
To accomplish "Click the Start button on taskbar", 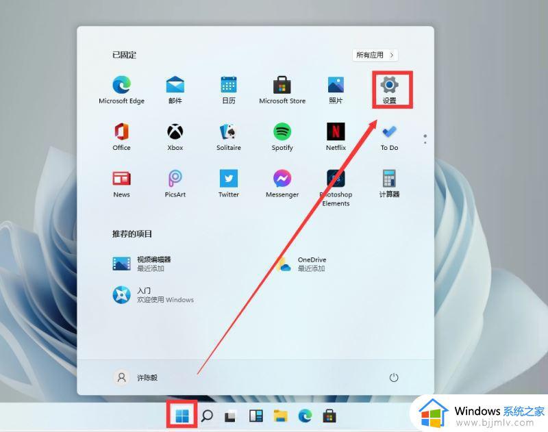I will pyautogui.click(x=182, y=416).
